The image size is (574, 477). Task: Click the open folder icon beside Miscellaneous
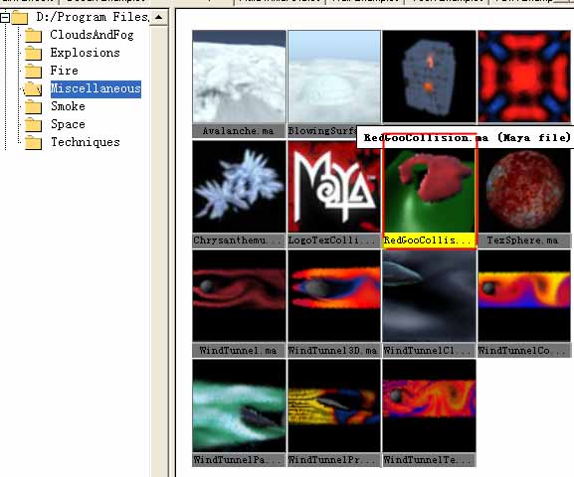coord(33,88)
